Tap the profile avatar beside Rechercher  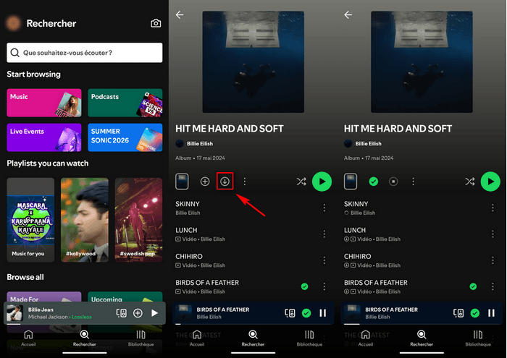(x=13, y=23)
